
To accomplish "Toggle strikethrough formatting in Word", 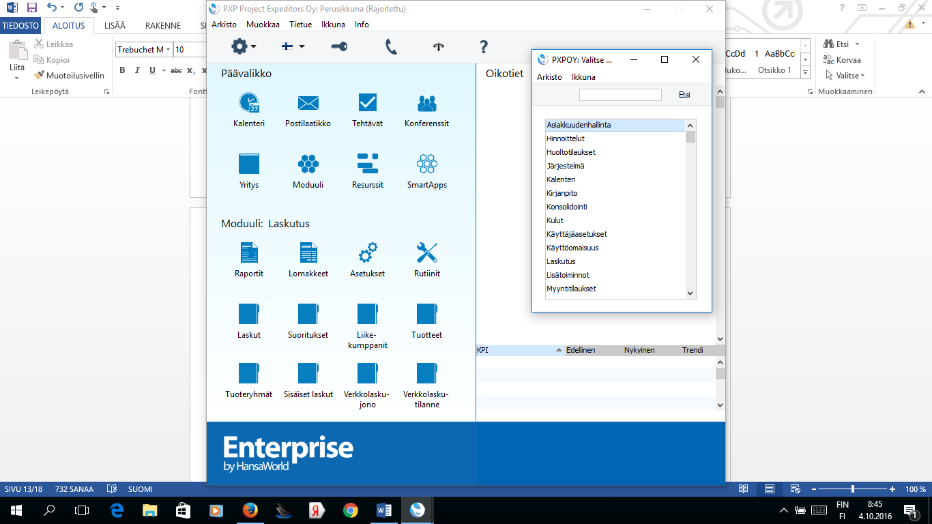I will (x=176, y=70).
